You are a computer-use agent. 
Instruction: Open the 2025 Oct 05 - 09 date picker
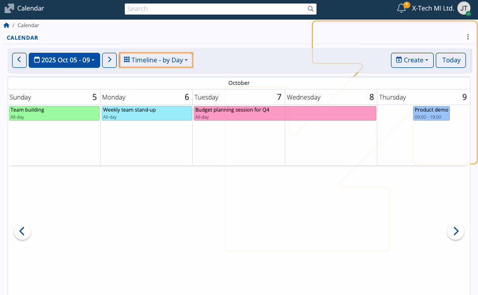tap(64, 60)
